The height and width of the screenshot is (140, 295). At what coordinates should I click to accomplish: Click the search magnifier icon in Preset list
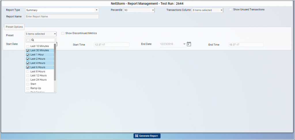click(33, 40)
